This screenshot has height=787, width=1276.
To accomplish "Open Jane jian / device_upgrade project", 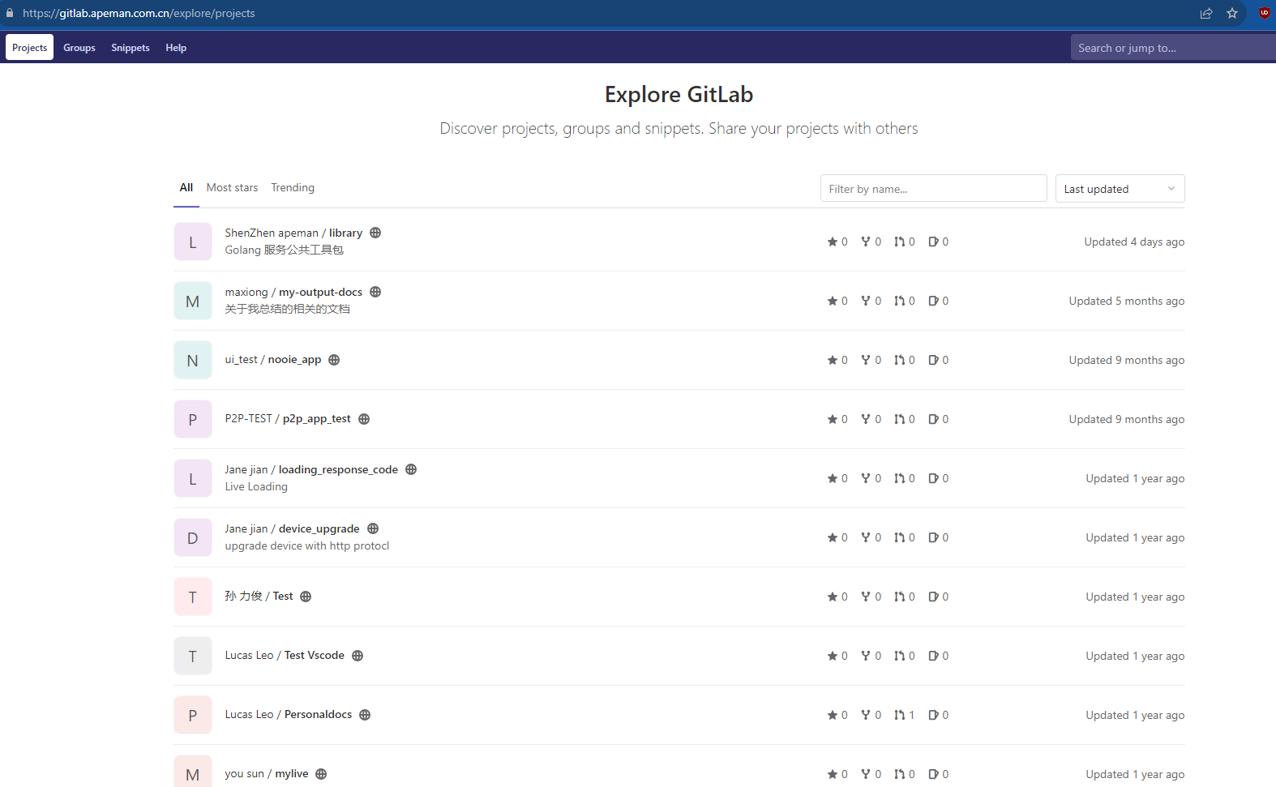I will pos(292,528).
